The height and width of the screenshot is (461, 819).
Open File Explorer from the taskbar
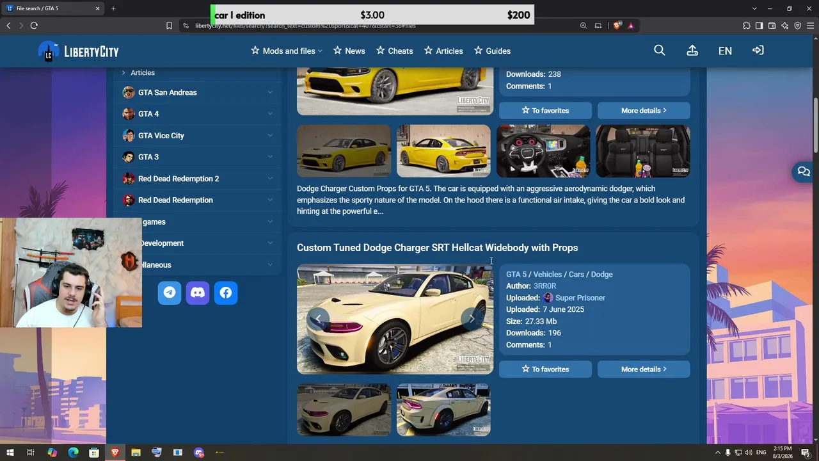(136, 453)
